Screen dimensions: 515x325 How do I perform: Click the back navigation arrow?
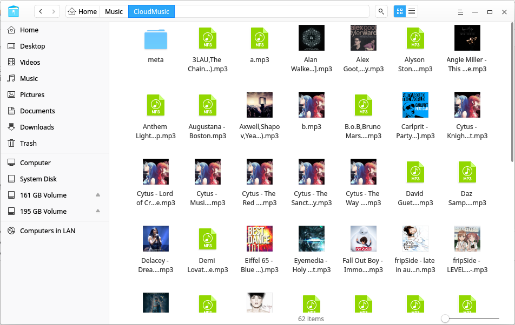[41, 11]
